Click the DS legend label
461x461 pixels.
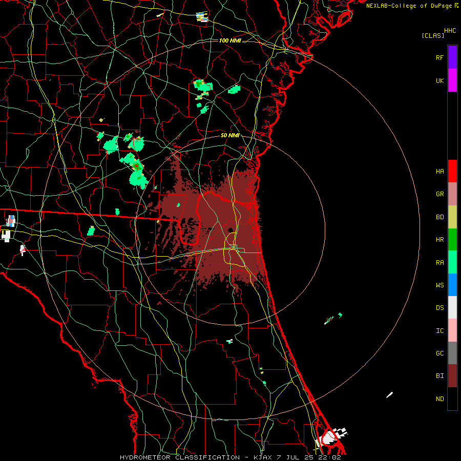[x=439, y=308]
